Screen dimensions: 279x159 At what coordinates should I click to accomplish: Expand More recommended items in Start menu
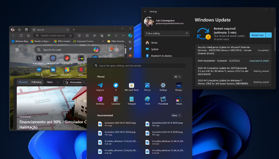(x=176, y=115)
